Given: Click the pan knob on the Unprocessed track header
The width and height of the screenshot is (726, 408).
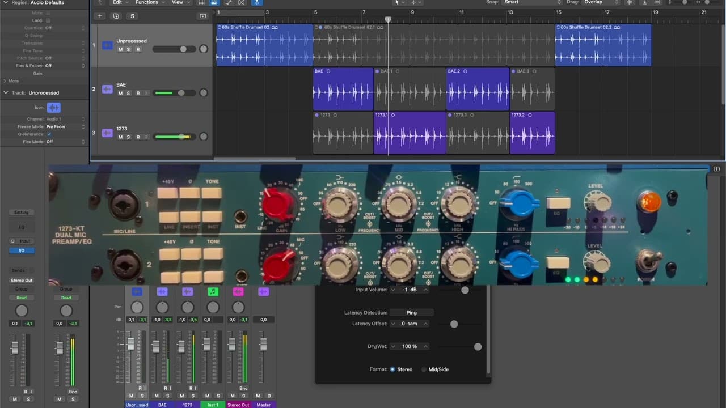Looking at the screenshot, I should (x=204, y=49).
